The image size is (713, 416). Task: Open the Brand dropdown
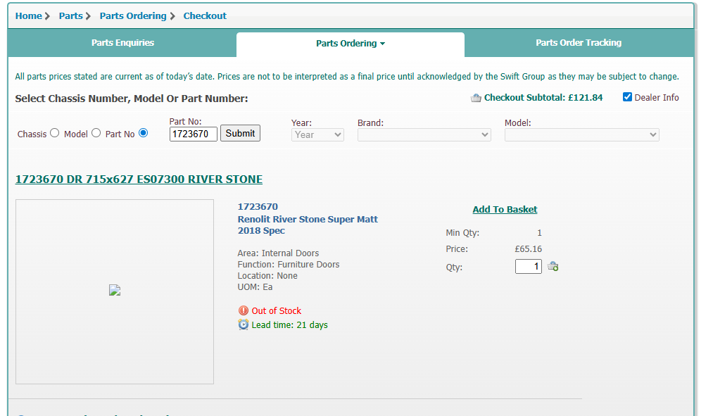pyautogui.click(x=424, y=134)
